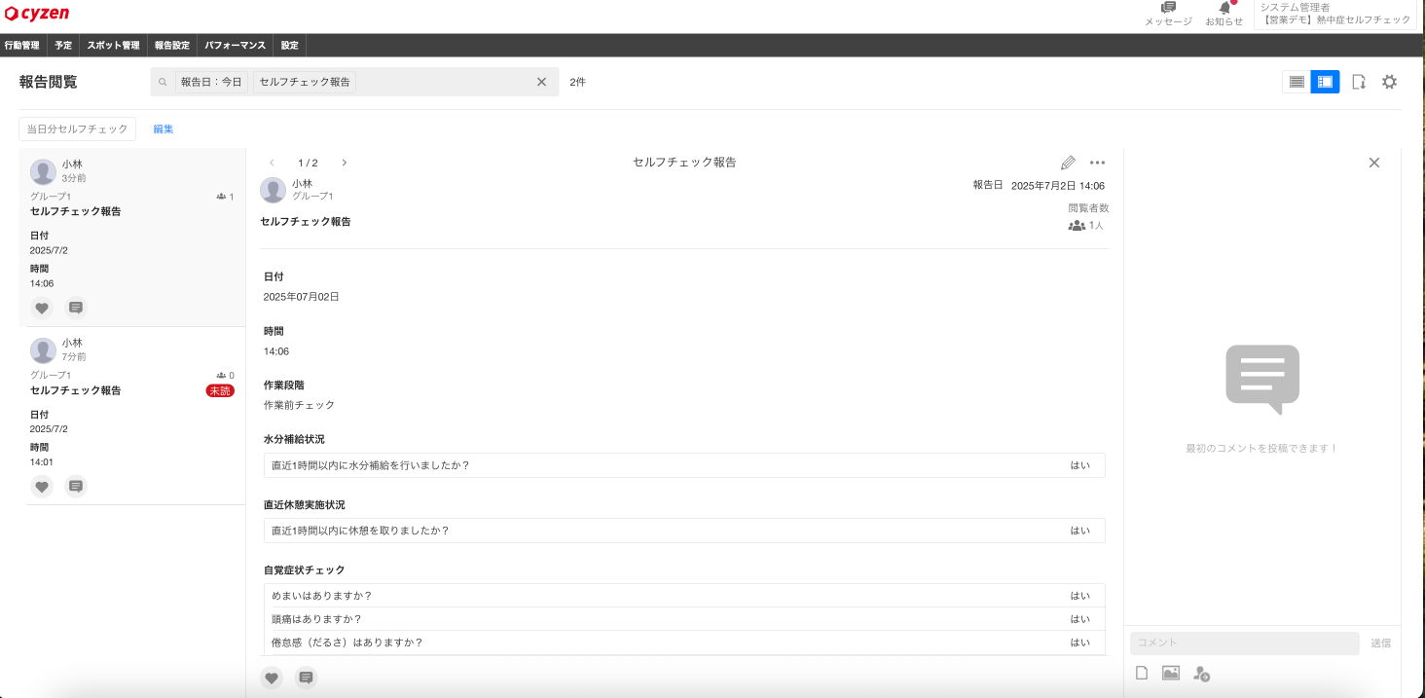
Task: Click the 報告日：今日 filter chip
Action: (211, 82)
